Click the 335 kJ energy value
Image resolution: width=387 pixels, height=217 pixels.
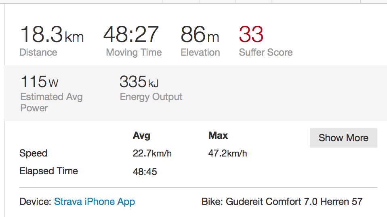pos(139,82)
